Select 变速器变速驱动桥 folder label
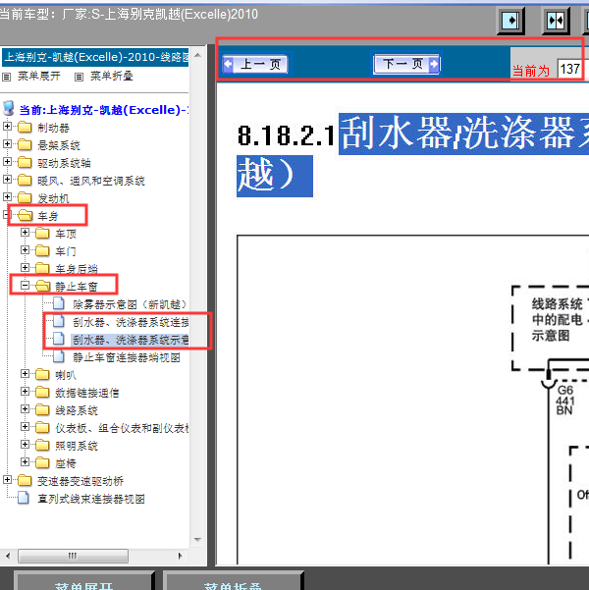Viewport: 589px width, 590px height. tap(80, 481)
